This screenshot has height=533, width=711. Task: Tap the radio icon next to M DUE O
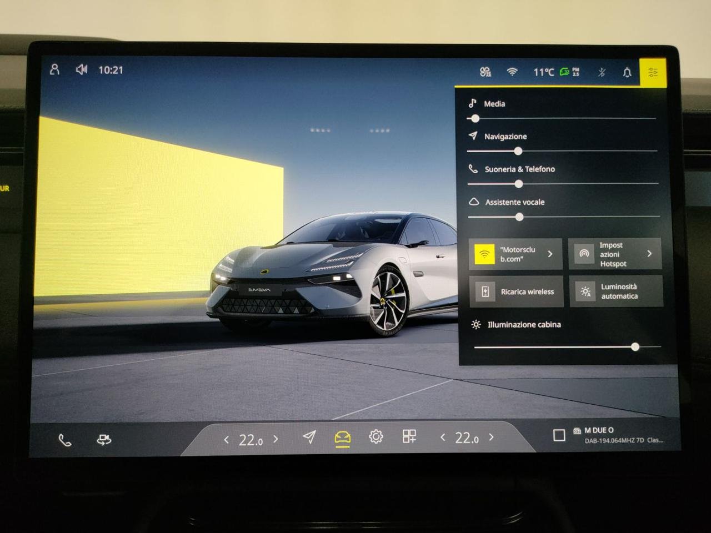pos(577,431)
